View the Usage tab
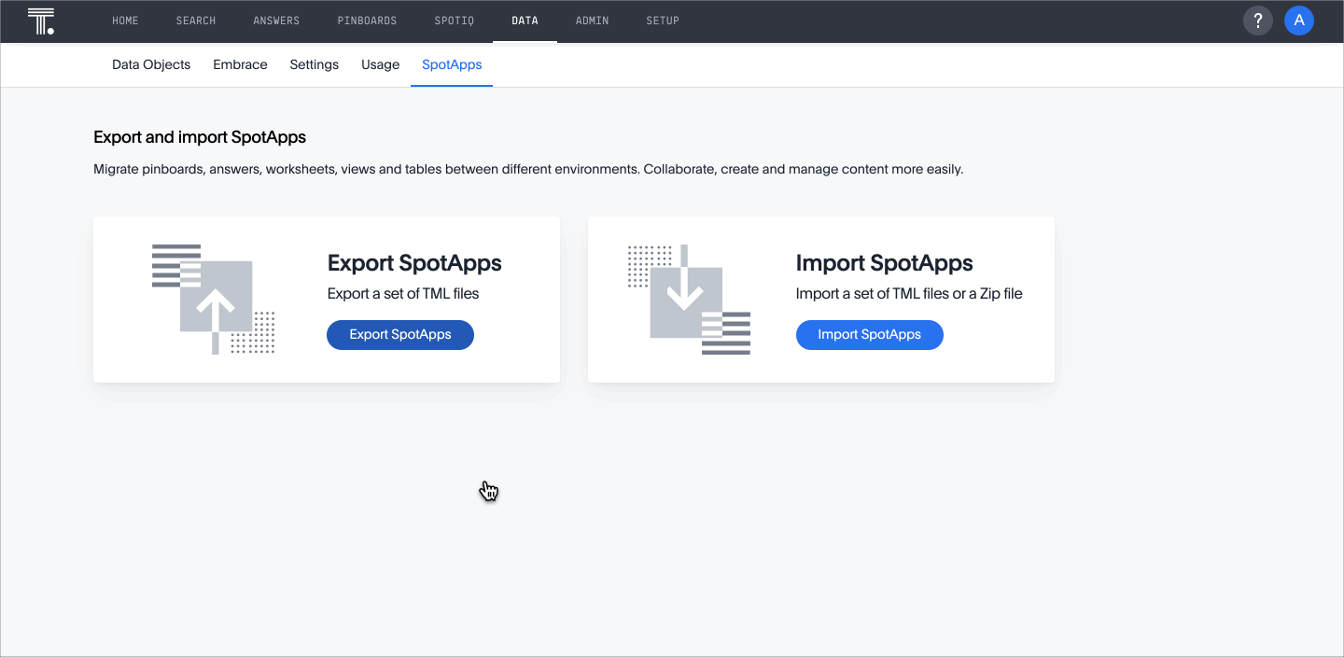The image size is (1344, 657). tap(380, 64)
